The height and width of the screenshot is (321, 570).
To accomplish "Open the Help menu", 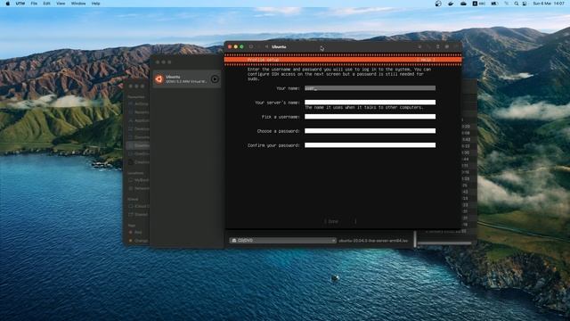I will [x=95, y=4].
